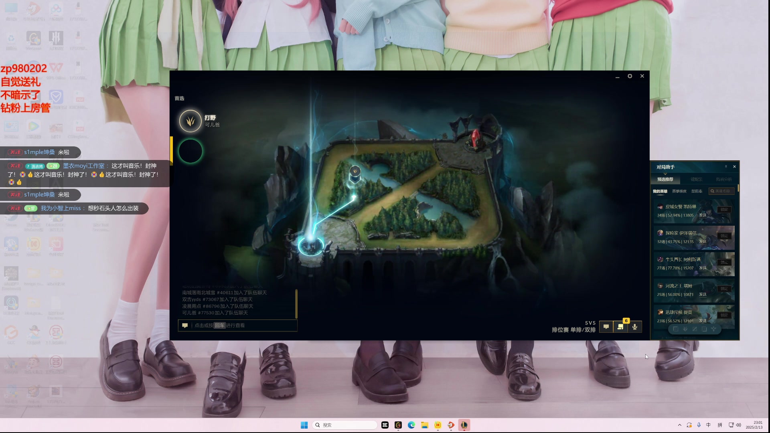Open the red bird taskbar app
This screenshot has height=433, width=770.
click(451, 425)
